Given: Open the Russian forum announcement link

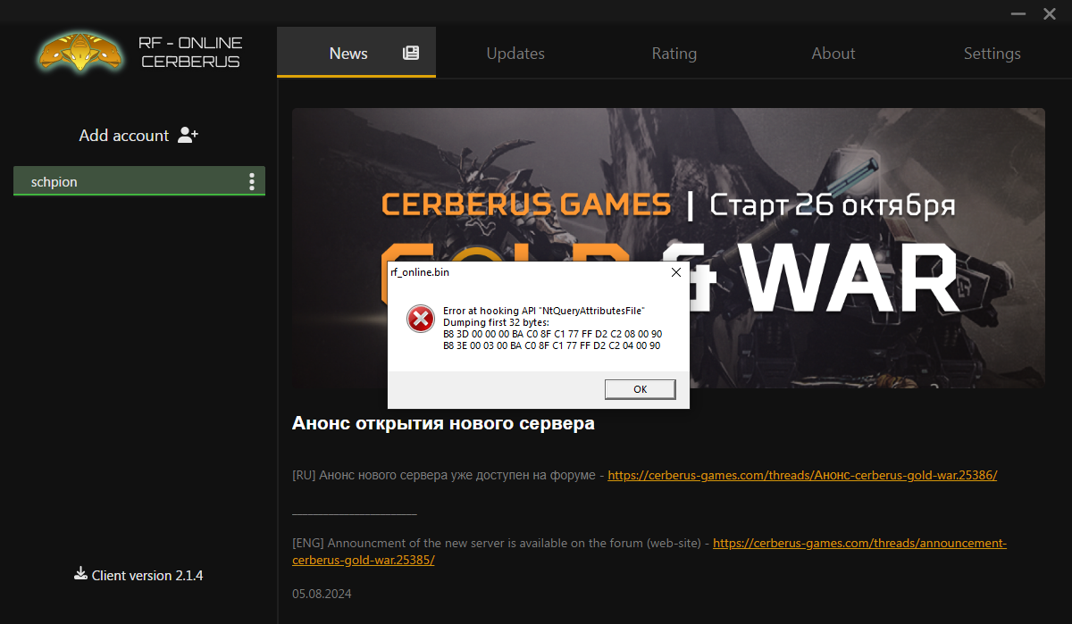Looking at the screenshot, I should 802,475.
